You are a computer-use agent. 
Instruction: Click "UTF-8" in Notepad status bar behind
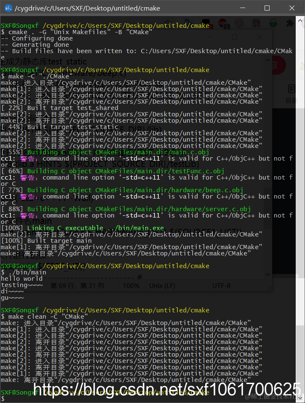(221, 286)
